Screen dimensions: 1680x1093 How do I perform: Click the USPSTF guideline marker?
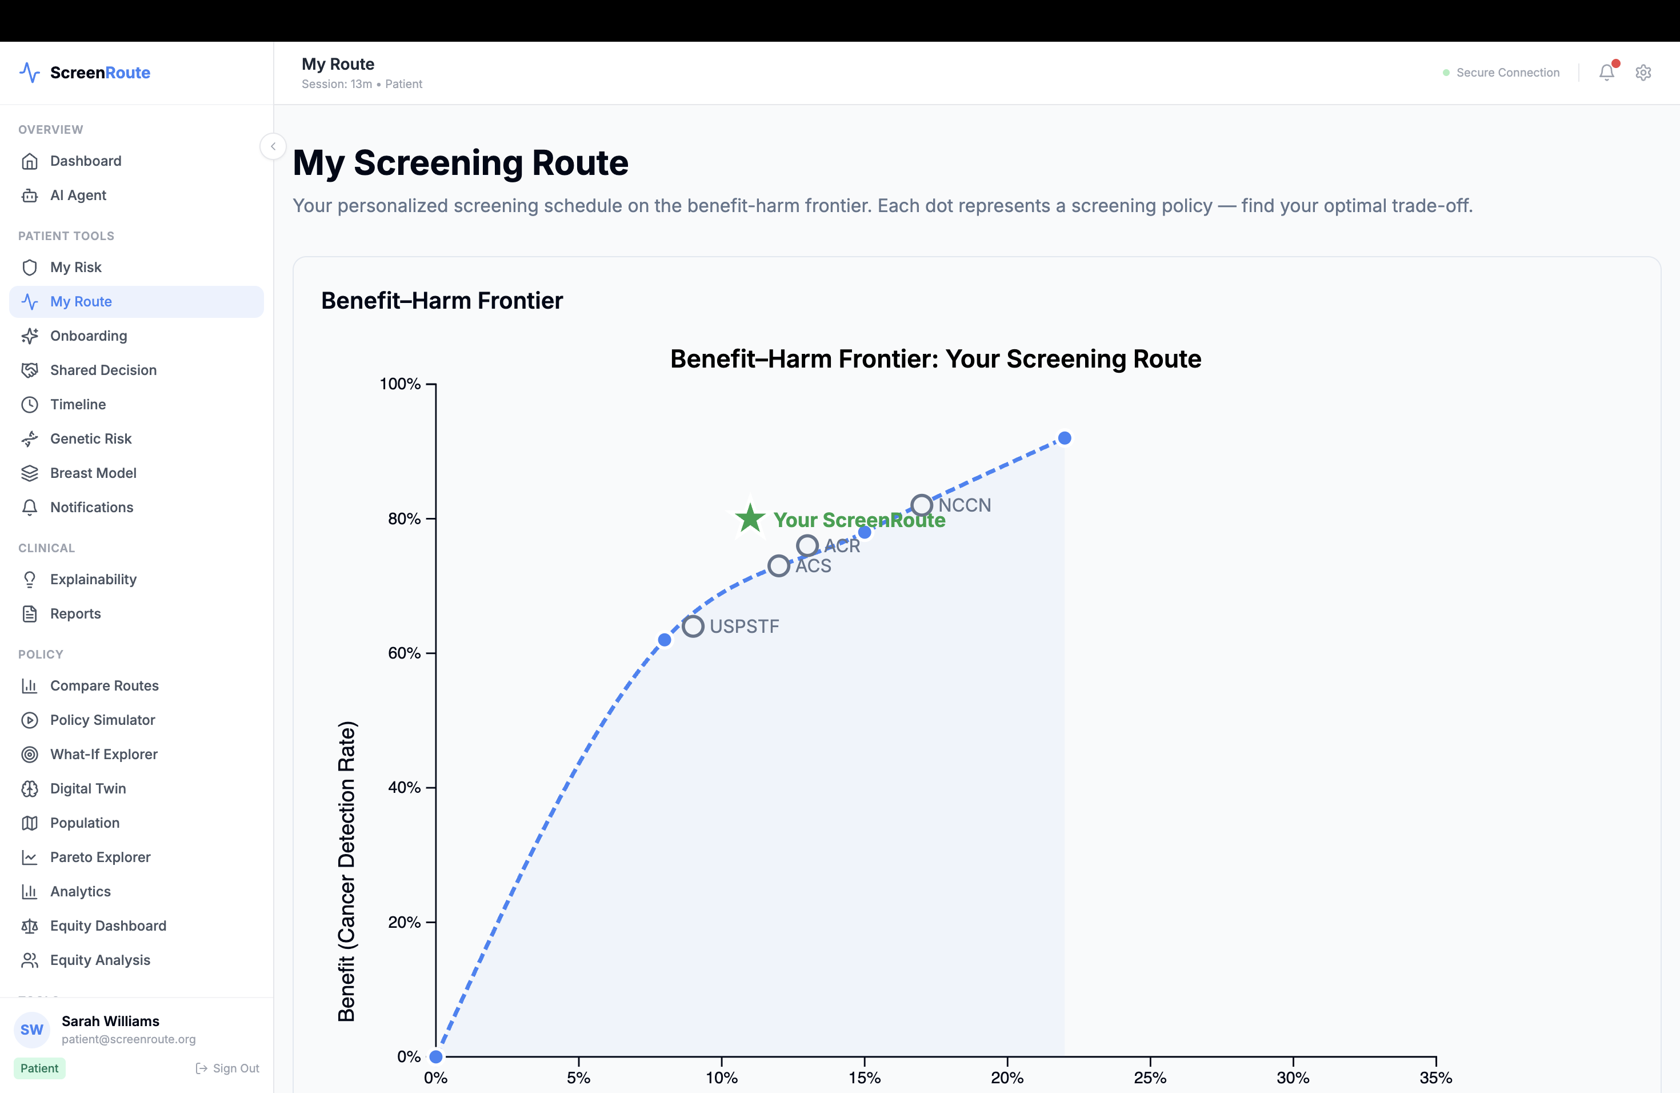[x=693, y=627]
